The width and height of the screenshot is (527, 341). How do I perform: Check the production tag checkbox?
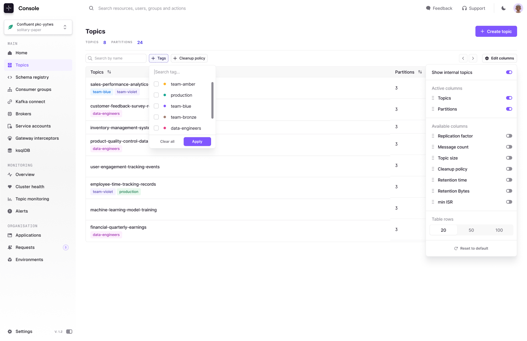tap(156, 95)
